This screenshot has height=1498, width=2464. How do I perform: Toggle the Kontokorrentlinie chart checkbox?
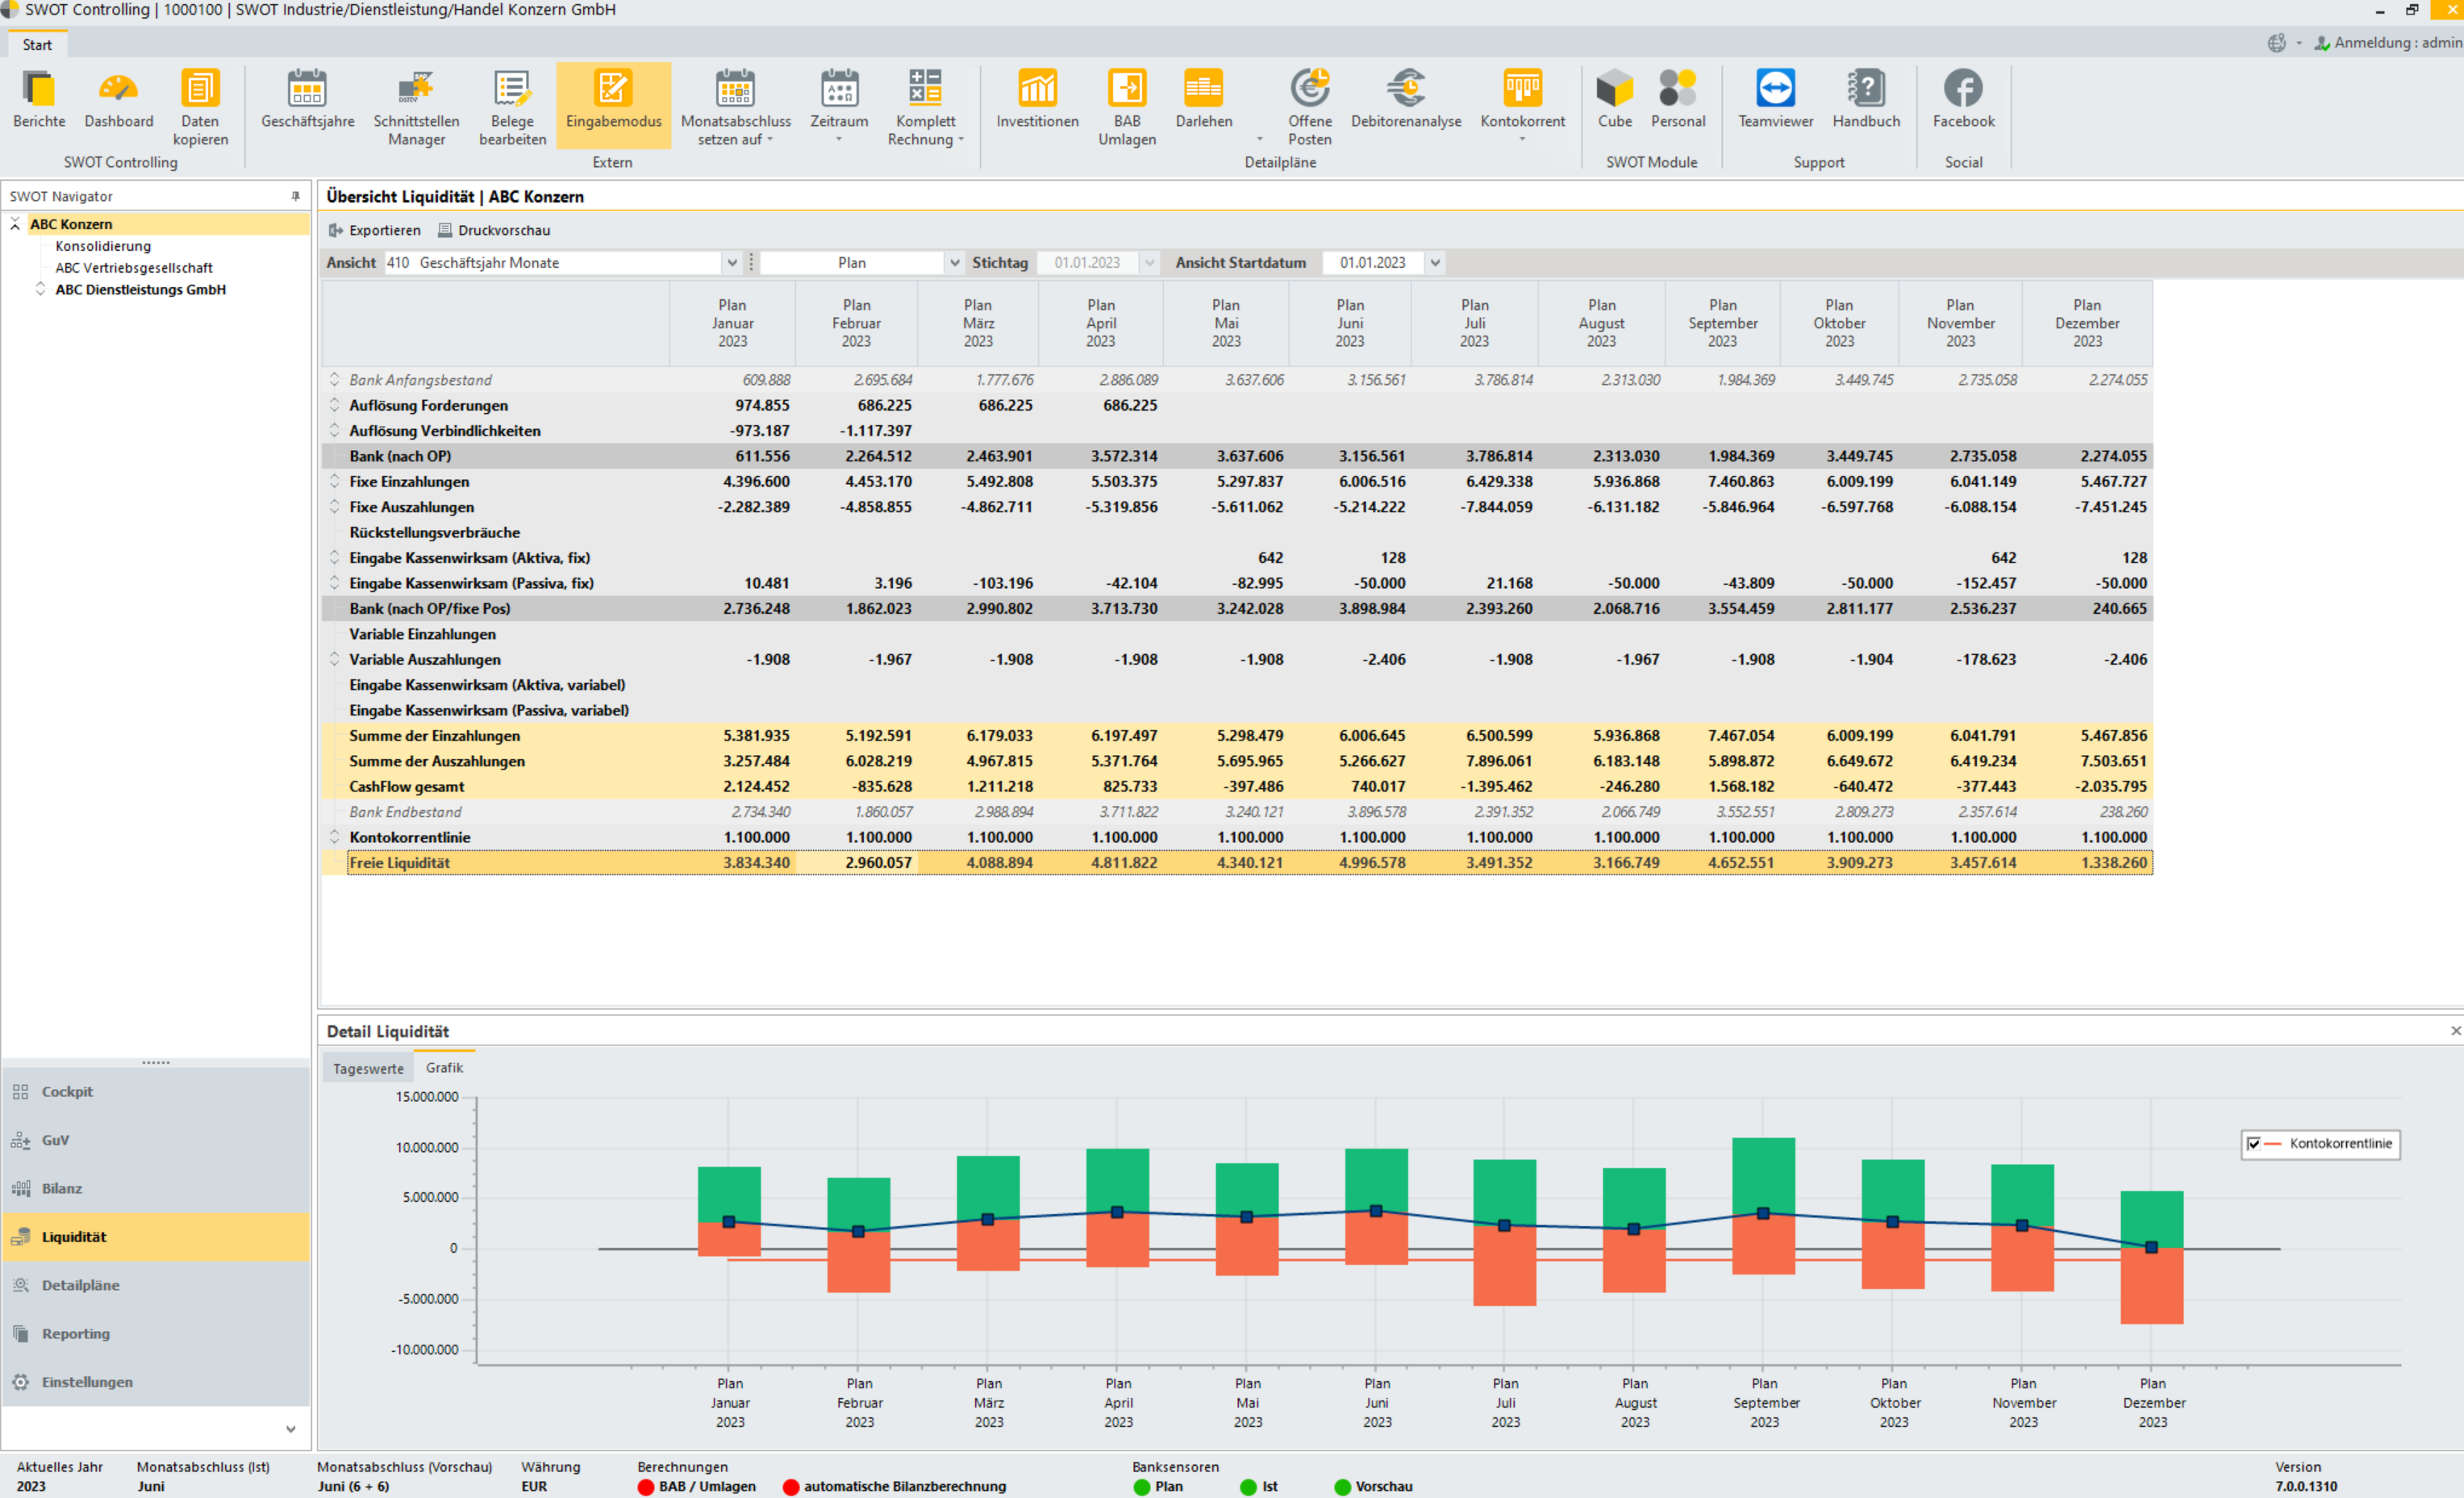point(2254,1144)
